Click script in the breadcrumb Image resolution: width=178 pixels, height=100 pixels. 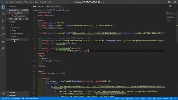(66, 10)
